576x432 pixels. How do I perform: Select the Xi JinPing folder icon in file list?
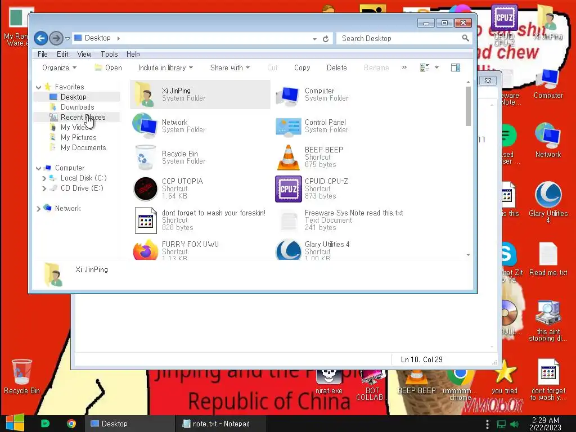pos(145,94)
